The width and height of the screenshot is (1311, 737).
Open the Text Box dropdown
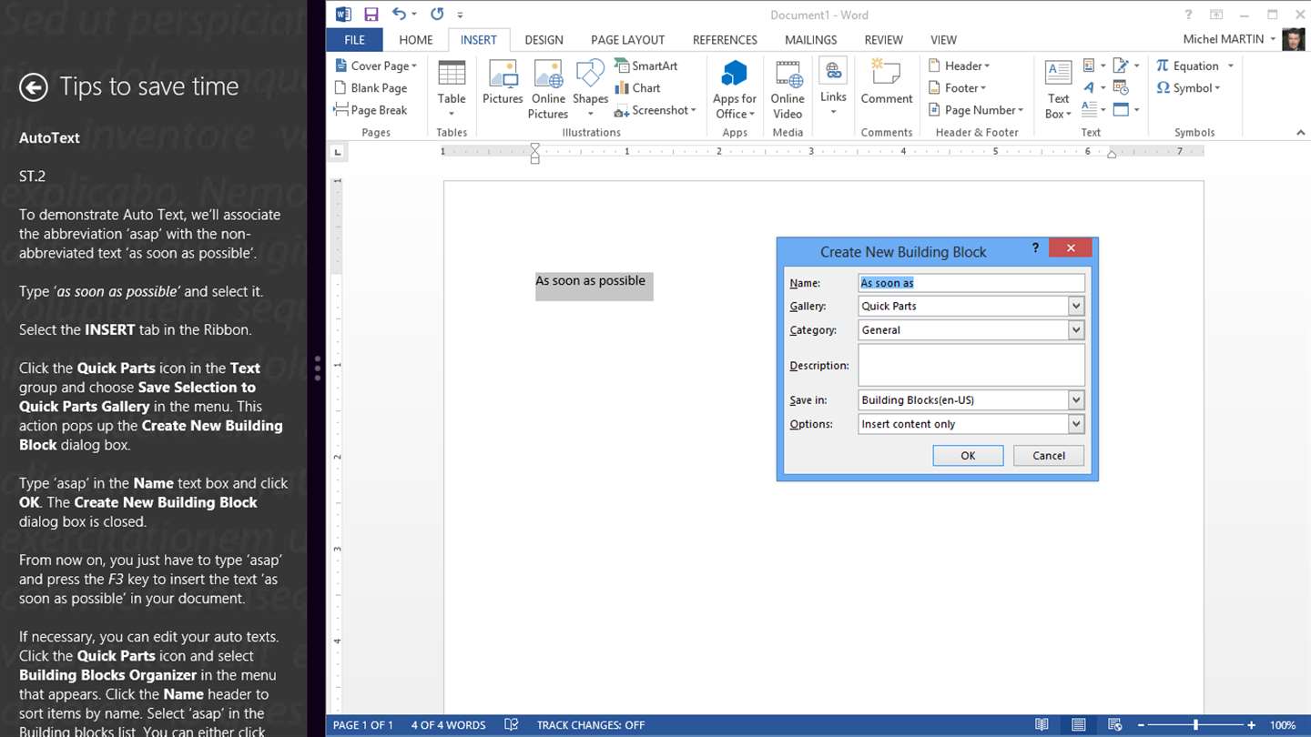click(x=1058, y=88)
